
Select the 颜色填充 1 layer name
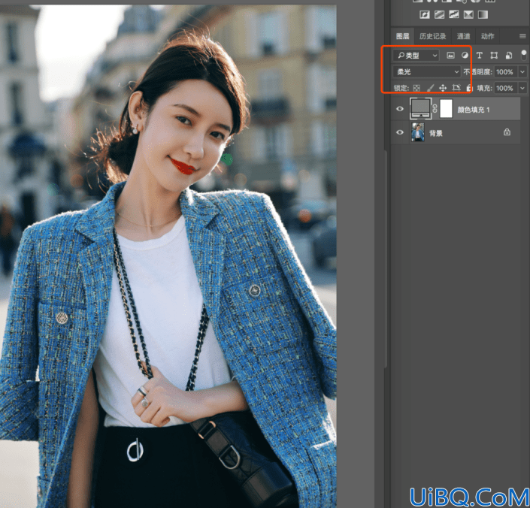[x=473, y=110]
